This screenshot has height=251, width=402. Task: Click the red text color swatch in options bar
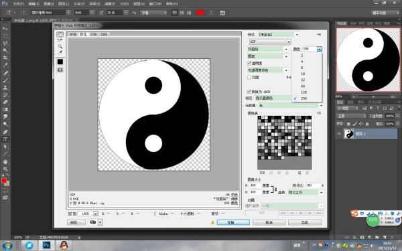click(x=200, y=13)
